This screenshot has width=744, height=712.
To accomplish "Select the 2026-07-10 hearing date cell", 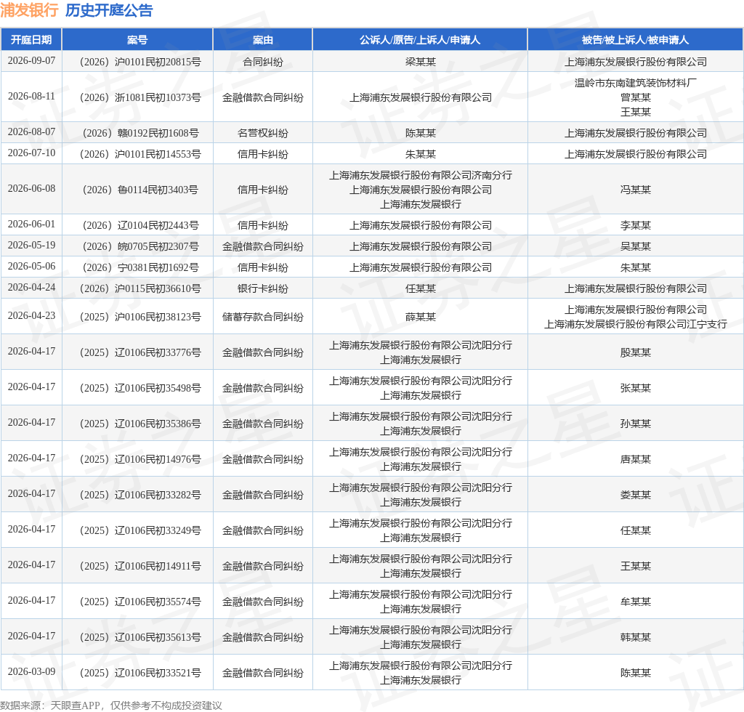I will point(31,153).
